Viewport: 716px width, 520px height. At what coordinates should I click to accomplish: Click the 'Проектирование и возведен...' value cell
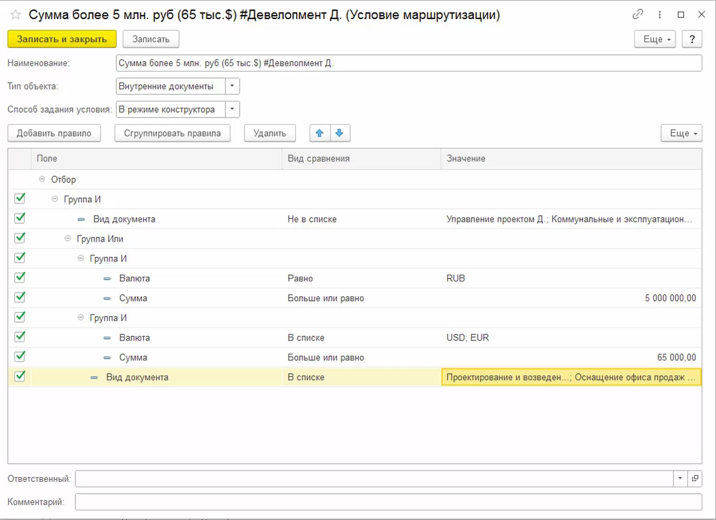[572, 377]
